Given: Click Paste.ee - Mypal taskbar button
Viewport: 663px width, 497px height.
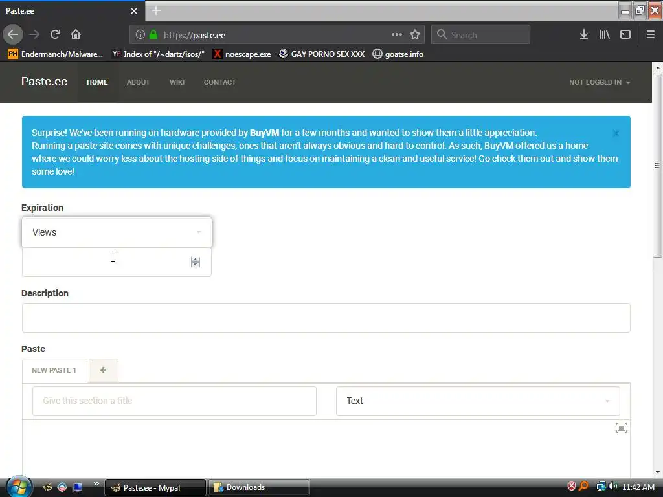Looking at the screenshot, I should tap(155, 488).
